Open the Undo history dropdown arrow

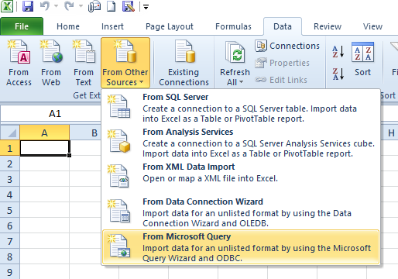(56, 6)
